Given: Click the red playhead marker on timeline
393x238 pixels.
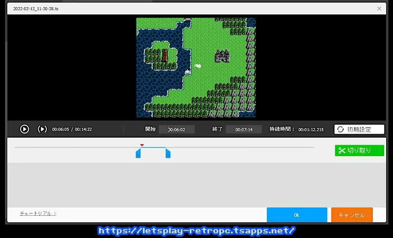Looking at the screenshot, I should [x=142, y=145].
